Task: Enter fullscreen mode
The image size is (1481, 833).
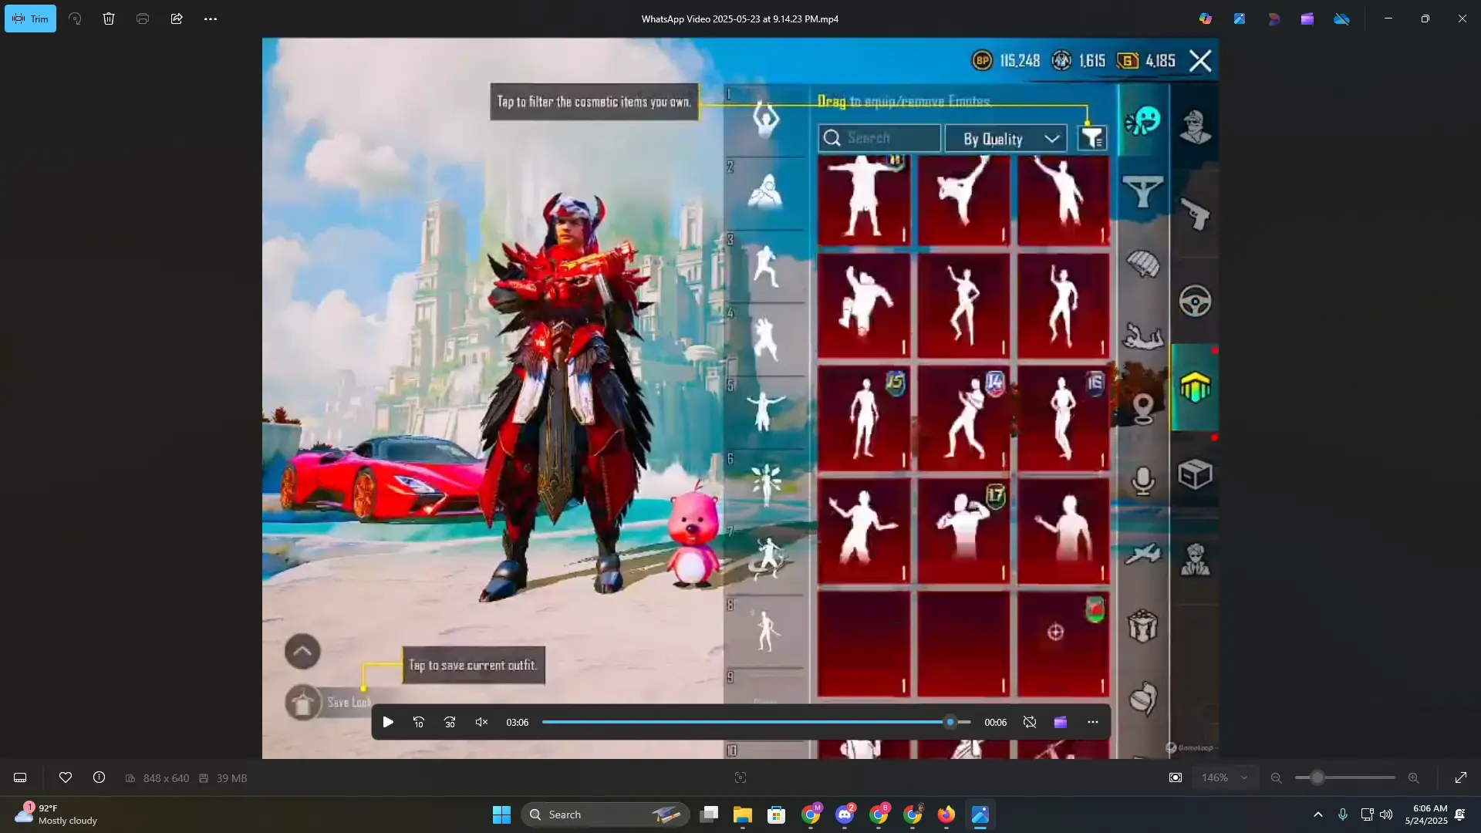Action: click(x=1461, y=777)
